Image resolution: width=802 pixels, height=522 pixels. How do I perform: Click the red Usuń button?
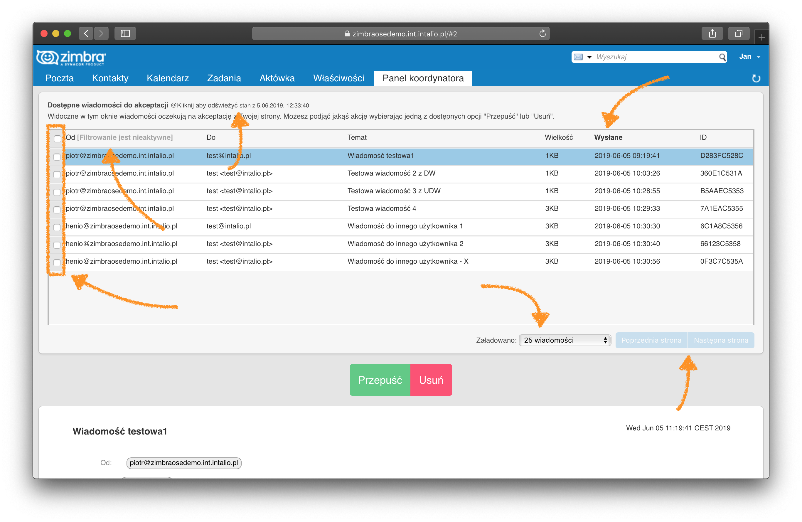point(431,380)
